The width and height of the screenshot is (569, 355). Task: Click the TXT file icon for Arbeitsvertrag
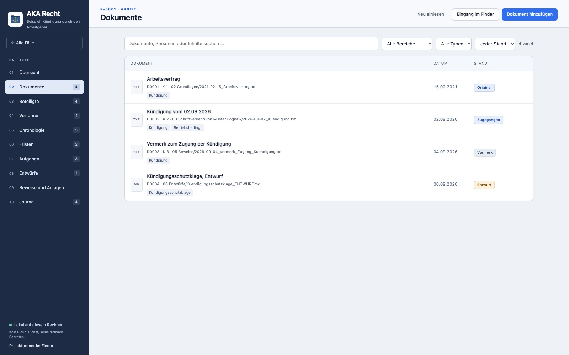tap(137, 87)
